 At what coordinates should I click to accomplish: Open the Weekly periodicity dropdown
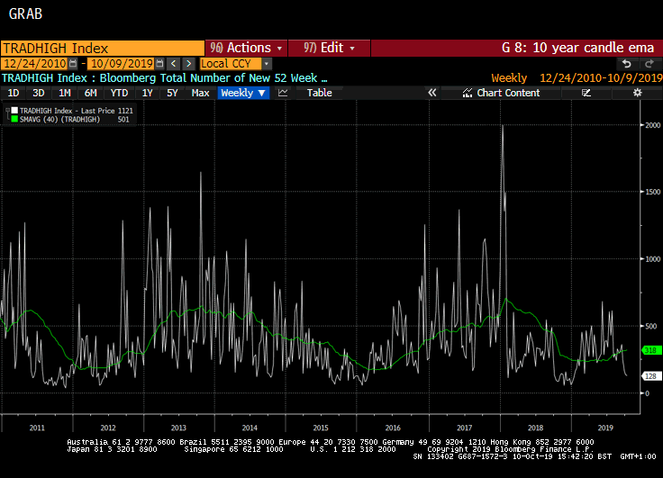point(243,93)
